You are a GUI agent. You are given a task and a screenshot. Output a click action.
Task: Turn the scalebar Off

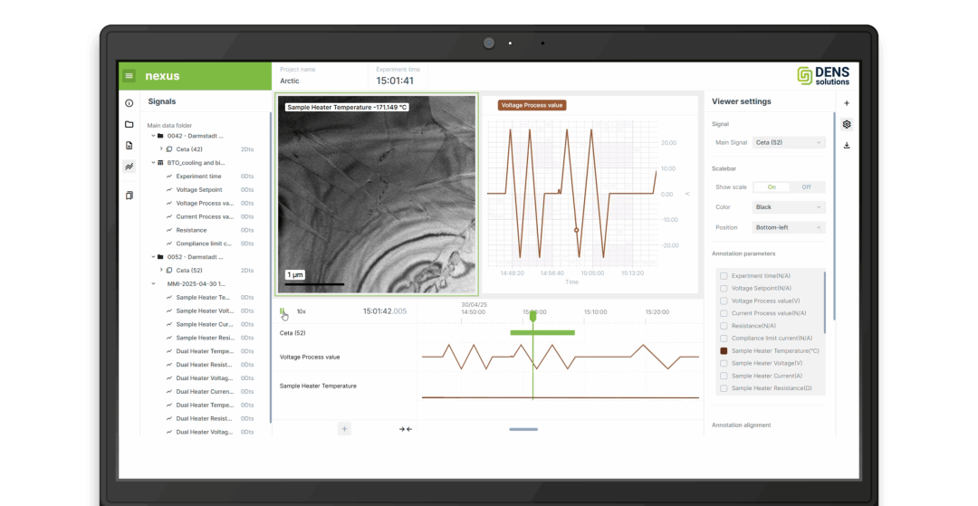click(806, 186)
